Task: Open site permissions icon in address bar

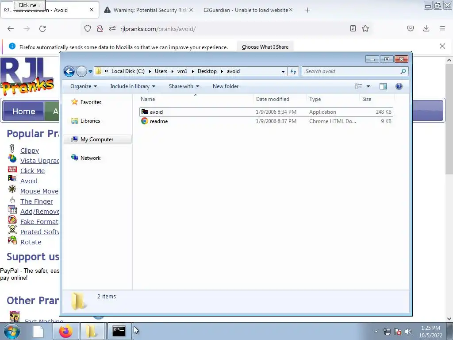Action: click(x=112, y=28)
